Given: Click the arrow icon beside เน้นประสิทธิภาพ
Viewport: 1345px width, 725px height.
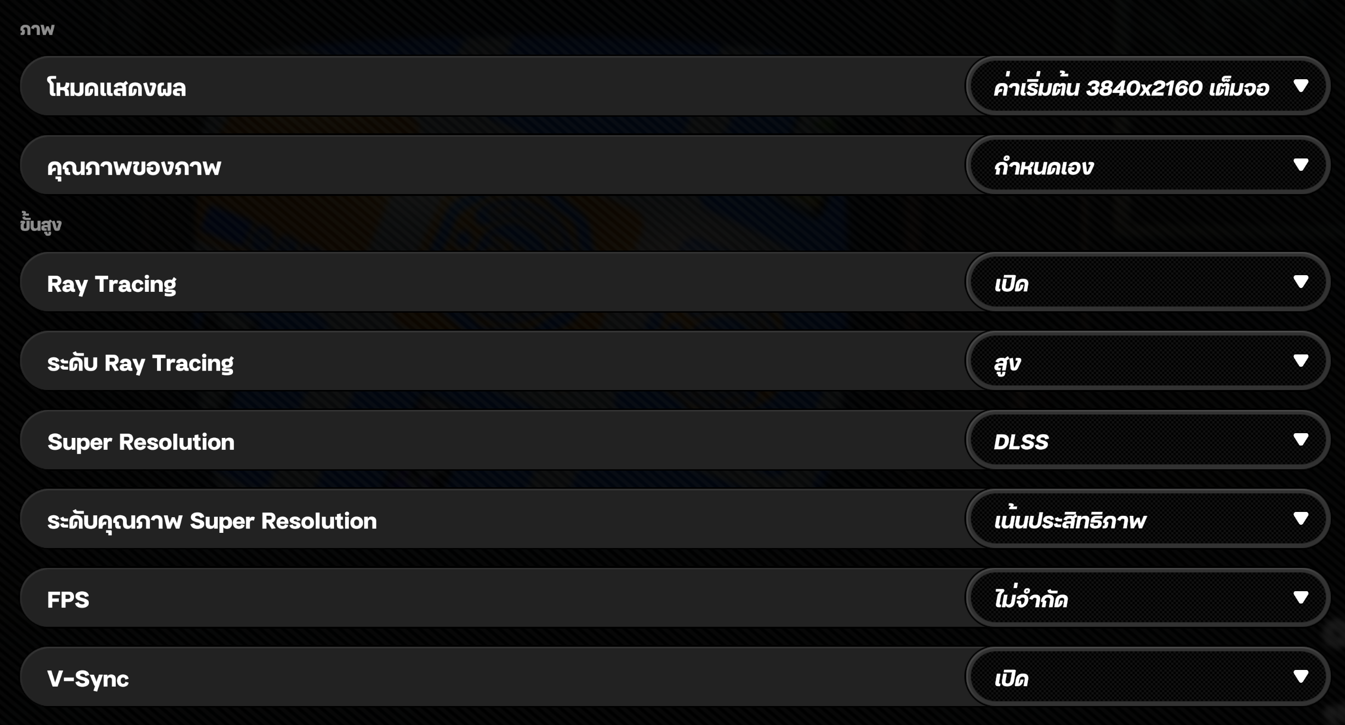Looking at the screenshot, I should click(1300, 518).
